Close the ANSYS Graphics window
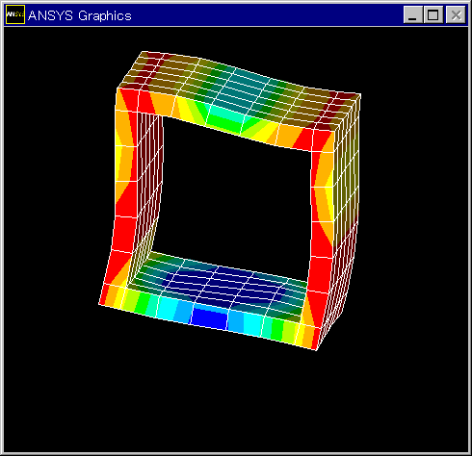This screenshot has width=472, height=456. [456, 14]
